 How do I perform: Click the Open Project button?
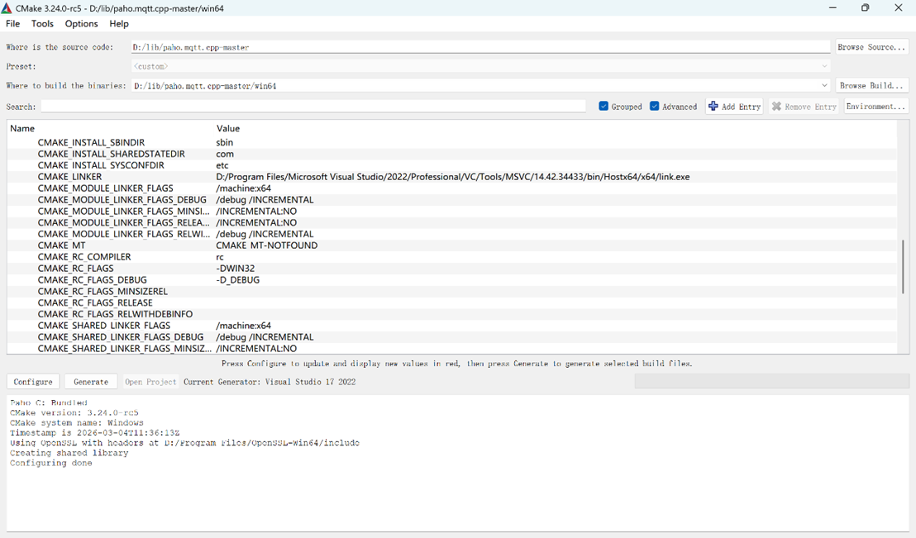pos(150,382)
